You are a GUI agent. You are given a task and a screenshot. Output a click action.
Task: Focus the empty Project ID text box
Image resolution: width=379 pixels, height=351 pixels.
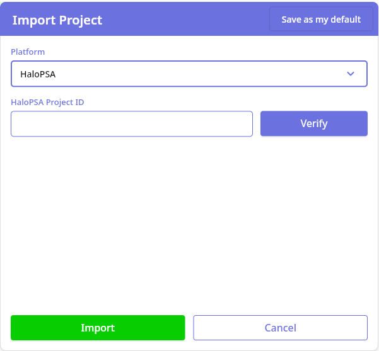[132, 124]
